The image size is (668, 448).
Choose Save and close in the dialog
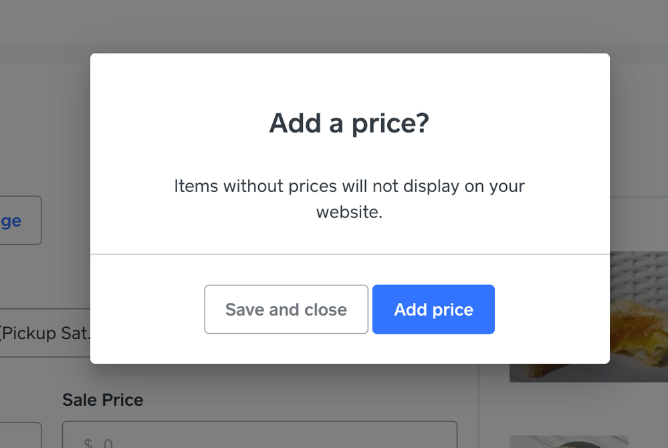click(286, 310)
